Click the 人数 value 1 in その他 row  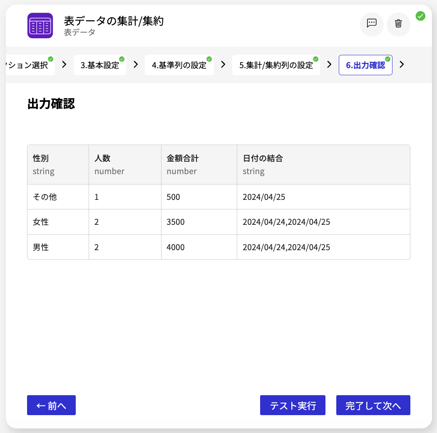(x=125, y=197)
